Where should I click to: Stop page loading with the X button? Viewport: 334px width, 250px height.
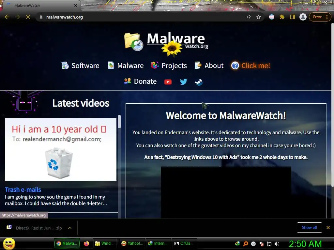pos(28,17)
